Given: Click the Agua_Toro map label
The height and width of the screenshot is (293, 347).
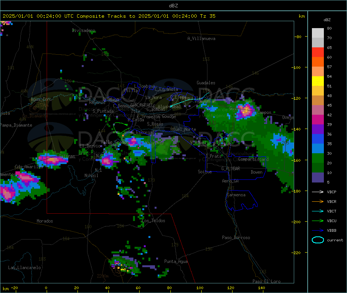Looking at the screenshot, I should 41,100.
